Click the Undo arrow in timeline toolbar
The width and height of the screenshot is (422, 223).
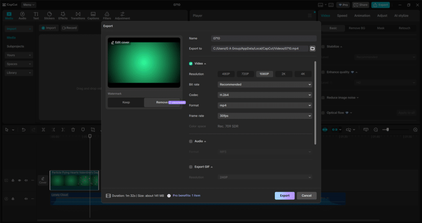click(23, 130)
